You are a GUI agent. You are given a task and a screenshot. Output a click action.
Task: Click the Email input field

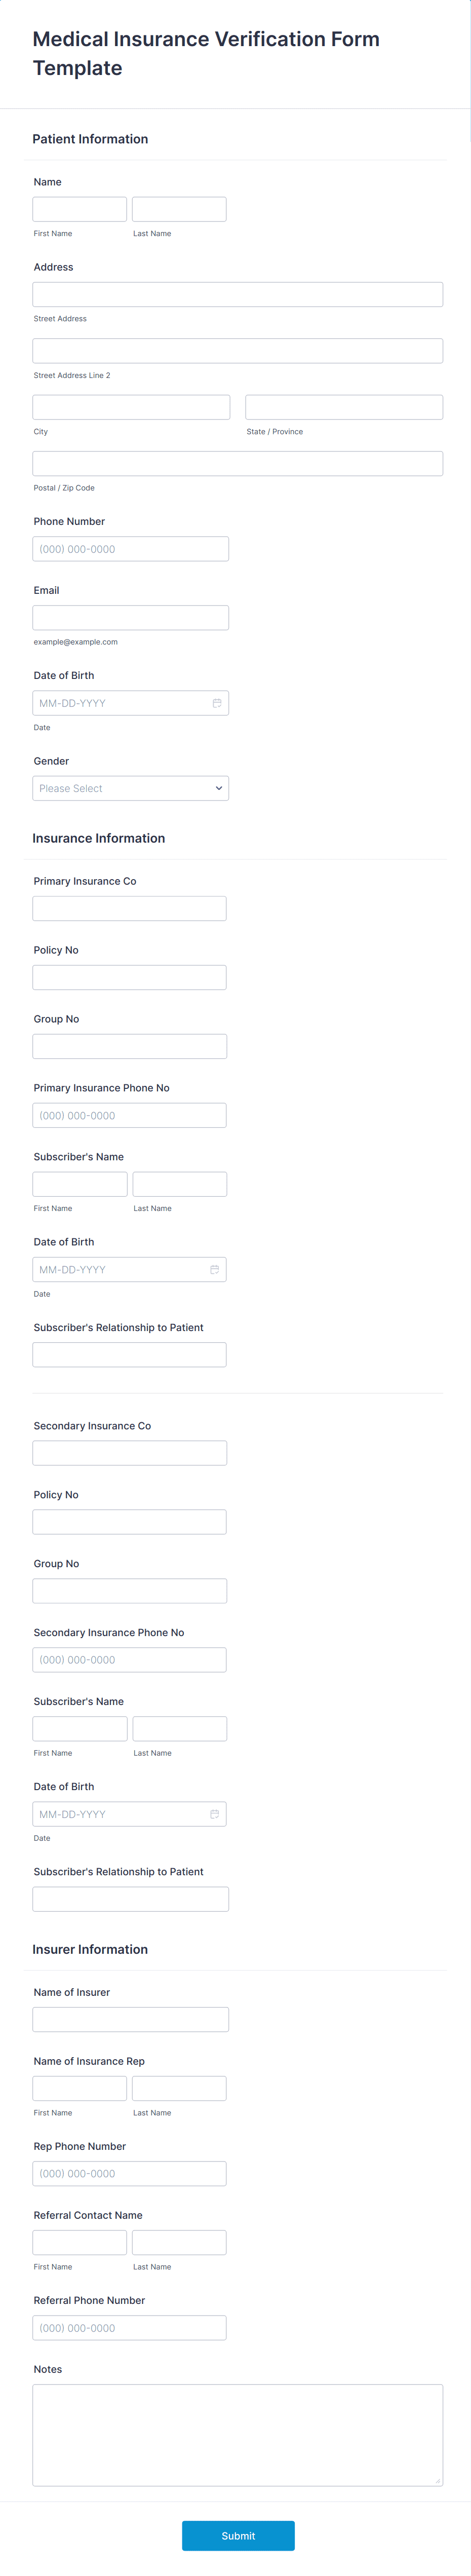(x=130, y=617)
